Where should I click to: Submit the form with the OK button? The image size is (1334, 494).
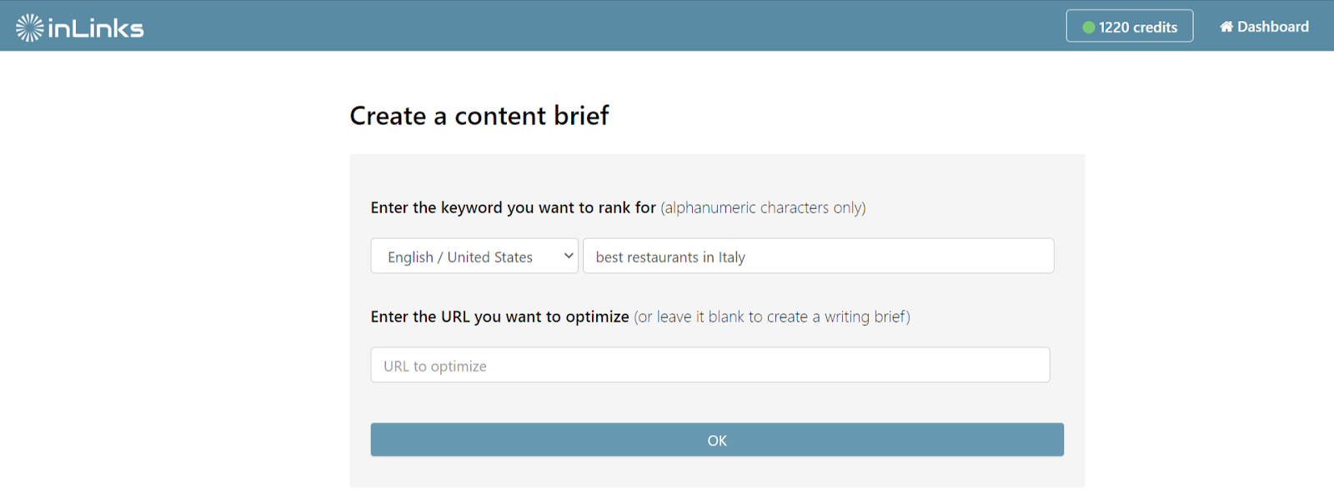tap(717, 440)
